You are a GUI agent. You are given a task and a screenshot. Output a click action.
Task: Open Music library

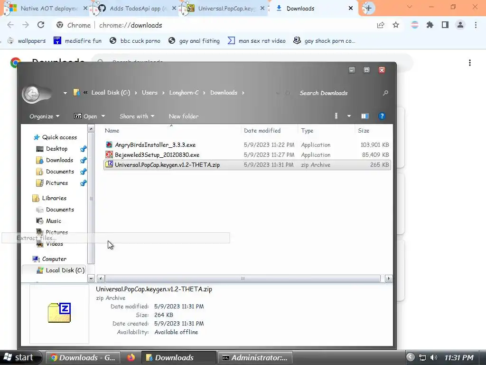click(x=53, y=221)
